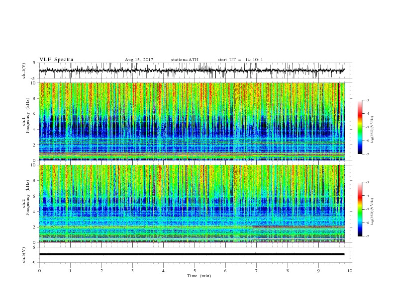Click time axis tick label "7"
Image resolution: width=394 pixels, height=304 pixels.
point(257,271)
